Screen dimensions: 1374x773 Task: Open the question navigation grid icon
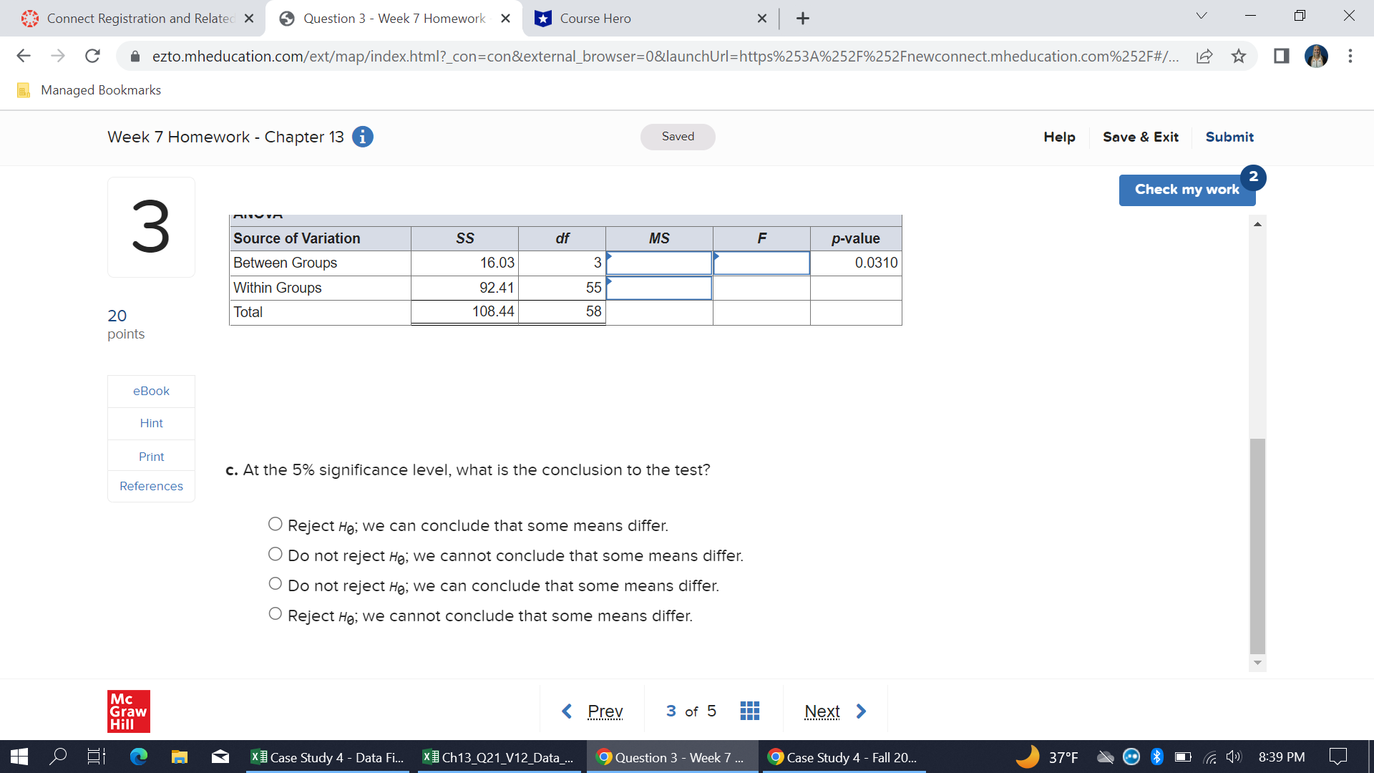(749, 710)
